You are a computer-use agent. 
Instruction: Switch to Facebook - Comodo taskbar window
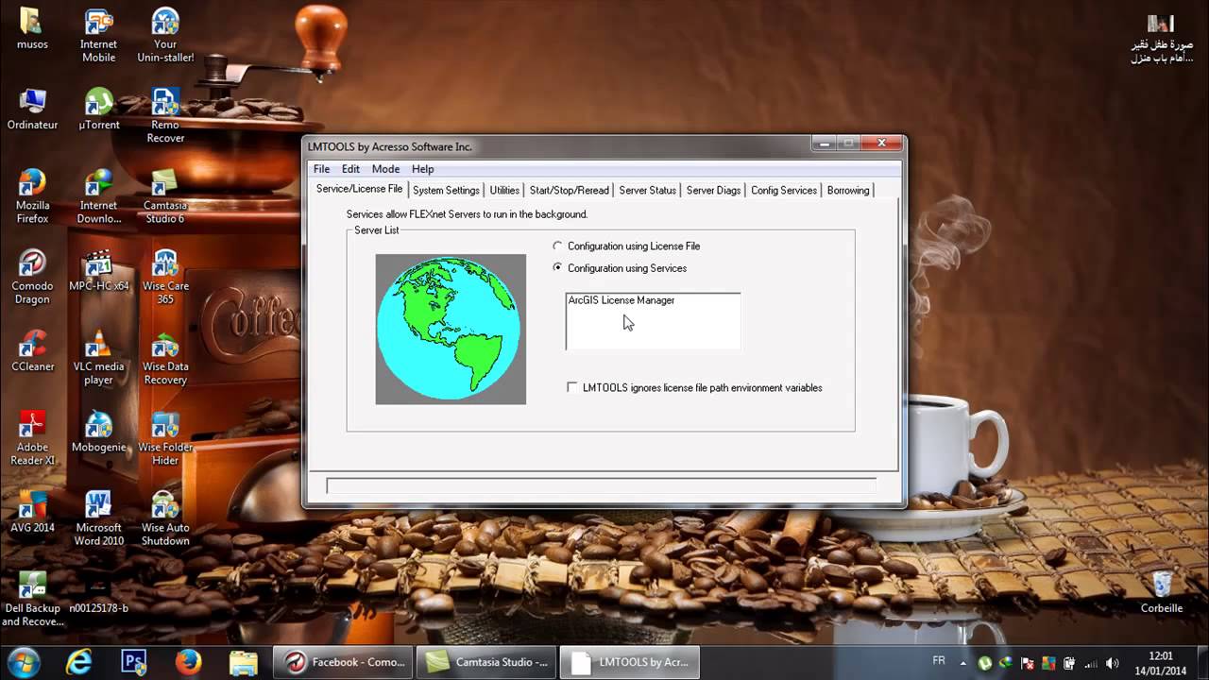tap(345, 662)
